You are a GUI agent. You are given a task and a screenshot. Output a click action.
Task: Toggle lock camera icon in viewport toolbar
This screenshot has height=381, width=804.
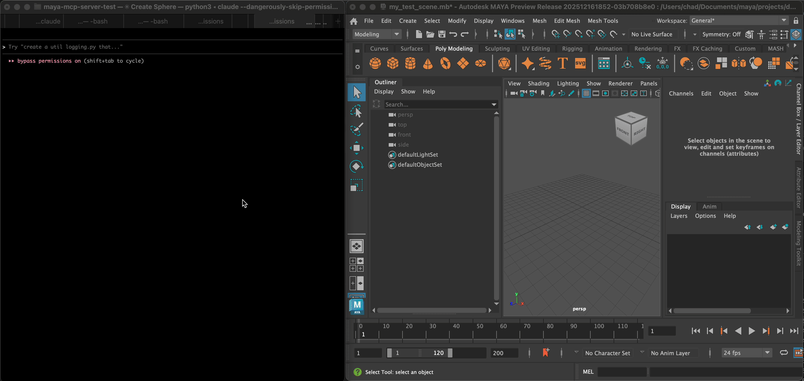click(523, 93)
